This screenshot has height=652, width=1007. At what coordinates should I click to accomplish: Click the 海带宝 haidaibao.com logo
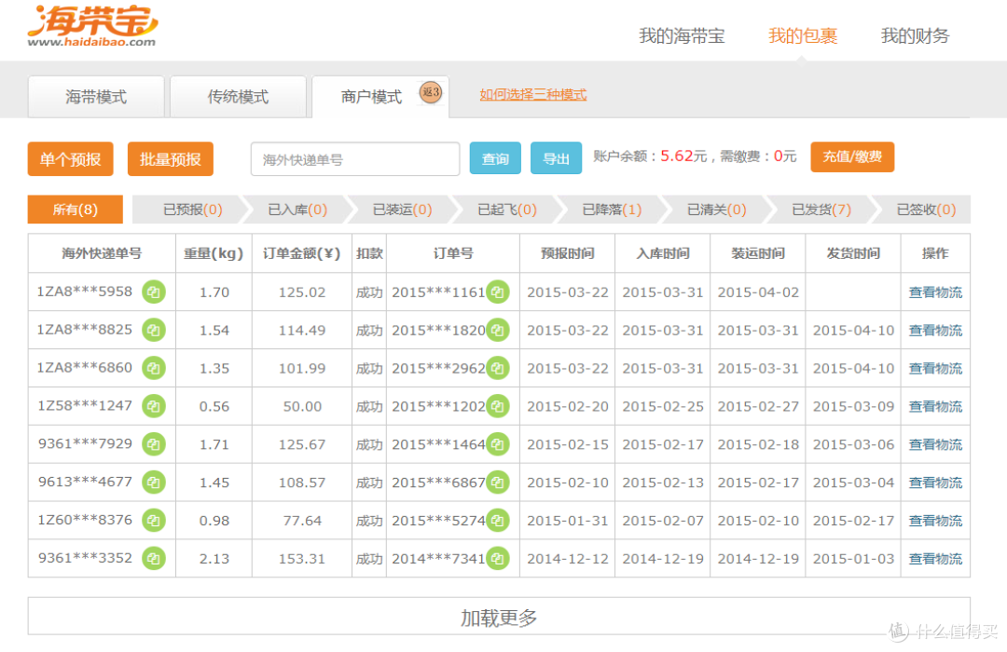(x=92, y=26)
